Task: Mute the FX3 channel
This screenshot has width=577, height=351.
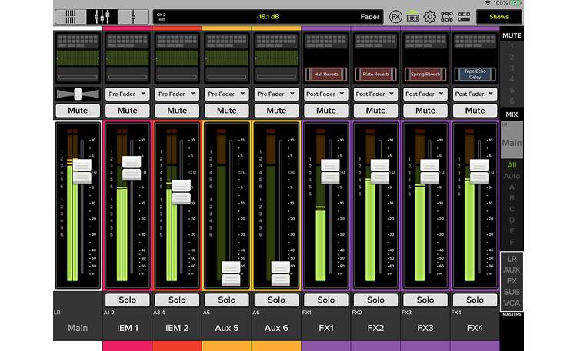Action: 425,111
